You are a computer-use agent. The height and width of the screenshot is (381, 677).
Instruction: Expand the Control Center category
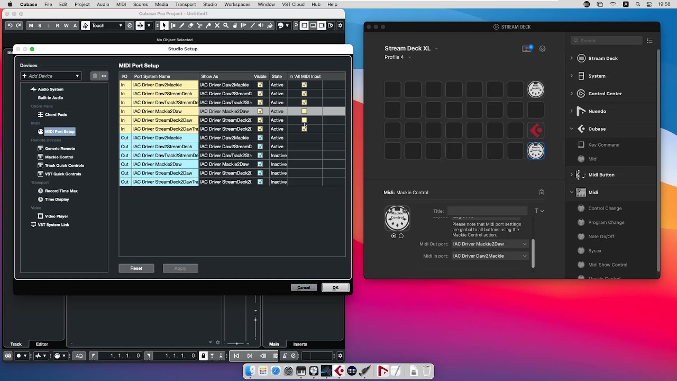[x=571, y=94]
